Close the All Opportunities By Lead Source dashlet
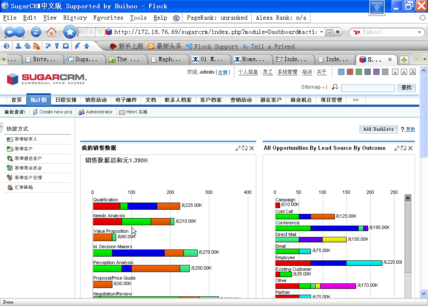 (410, 148)
